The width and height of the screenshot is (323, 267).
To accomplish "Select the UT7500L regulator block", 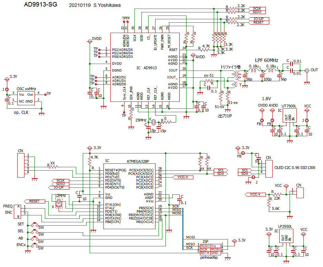I will 289,118.
